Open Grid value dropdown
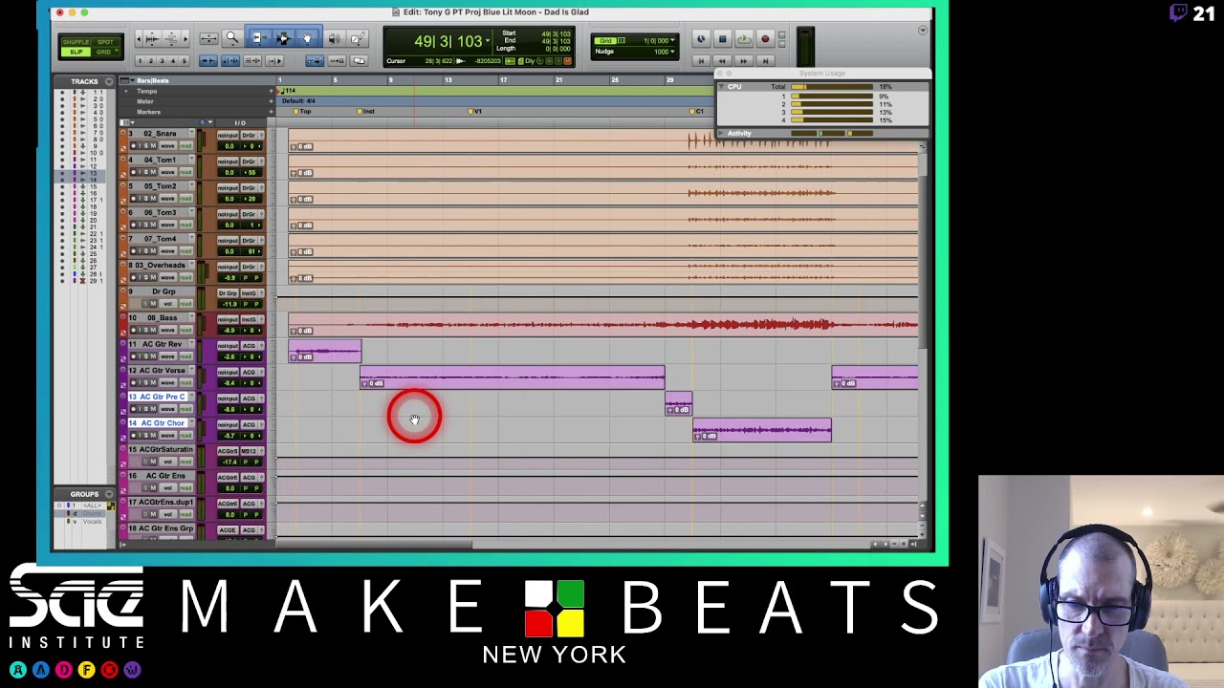1224x688 pixels. pyautogui.click(x=672, y=40)
